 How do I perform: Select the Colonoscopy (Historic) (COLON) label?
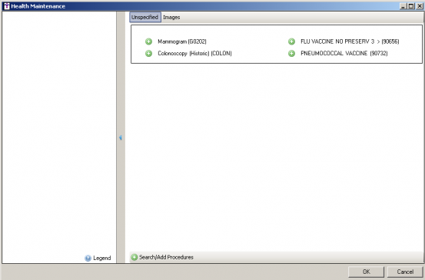pyautogui.click(x=194, y=53)
